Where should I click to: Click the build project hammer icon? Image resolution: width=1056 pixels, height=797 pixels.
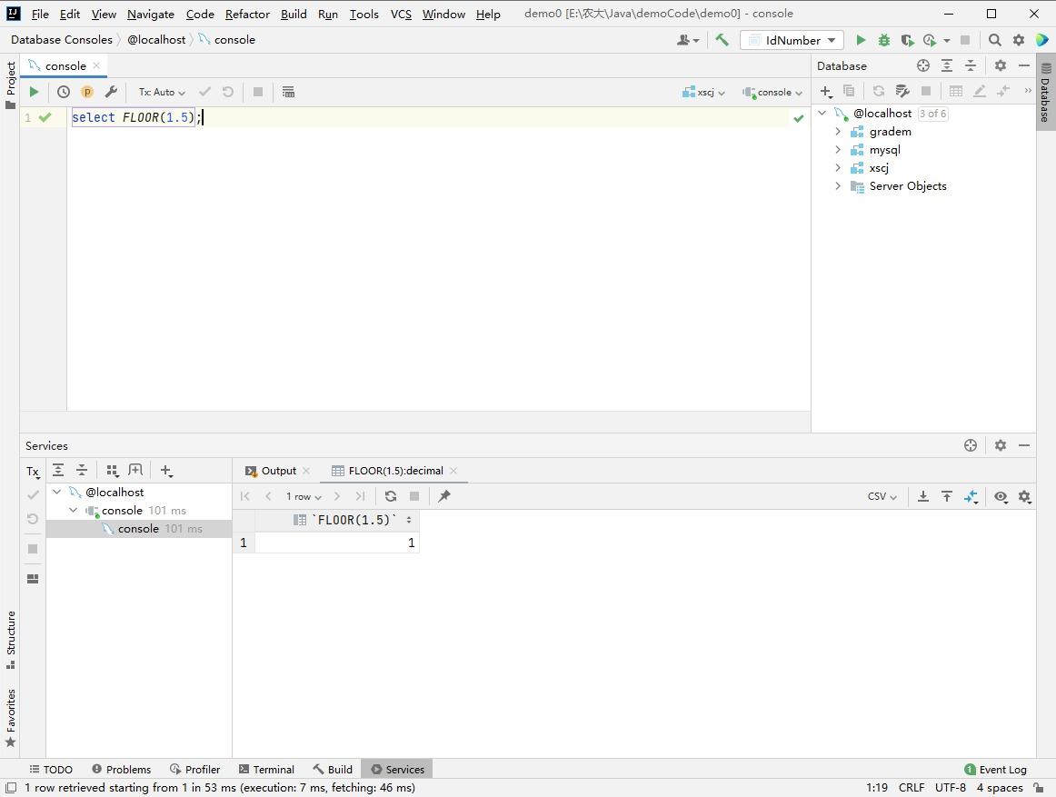[x=722, y=40]
